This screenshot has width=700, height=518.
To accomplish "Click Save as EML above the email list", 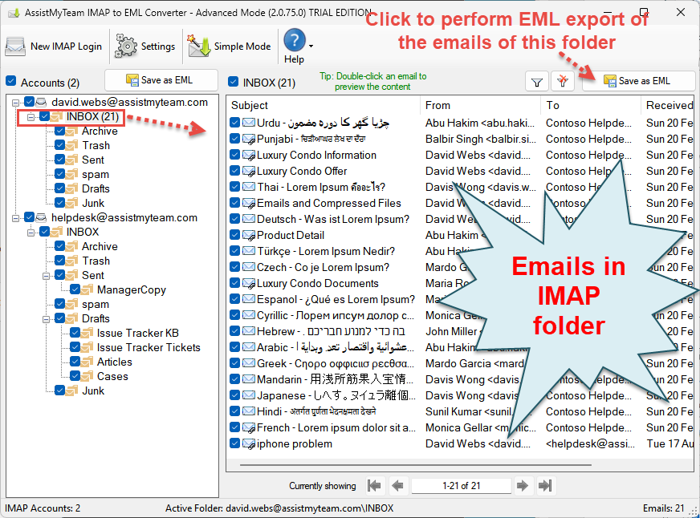I will (x=638, y=81).
